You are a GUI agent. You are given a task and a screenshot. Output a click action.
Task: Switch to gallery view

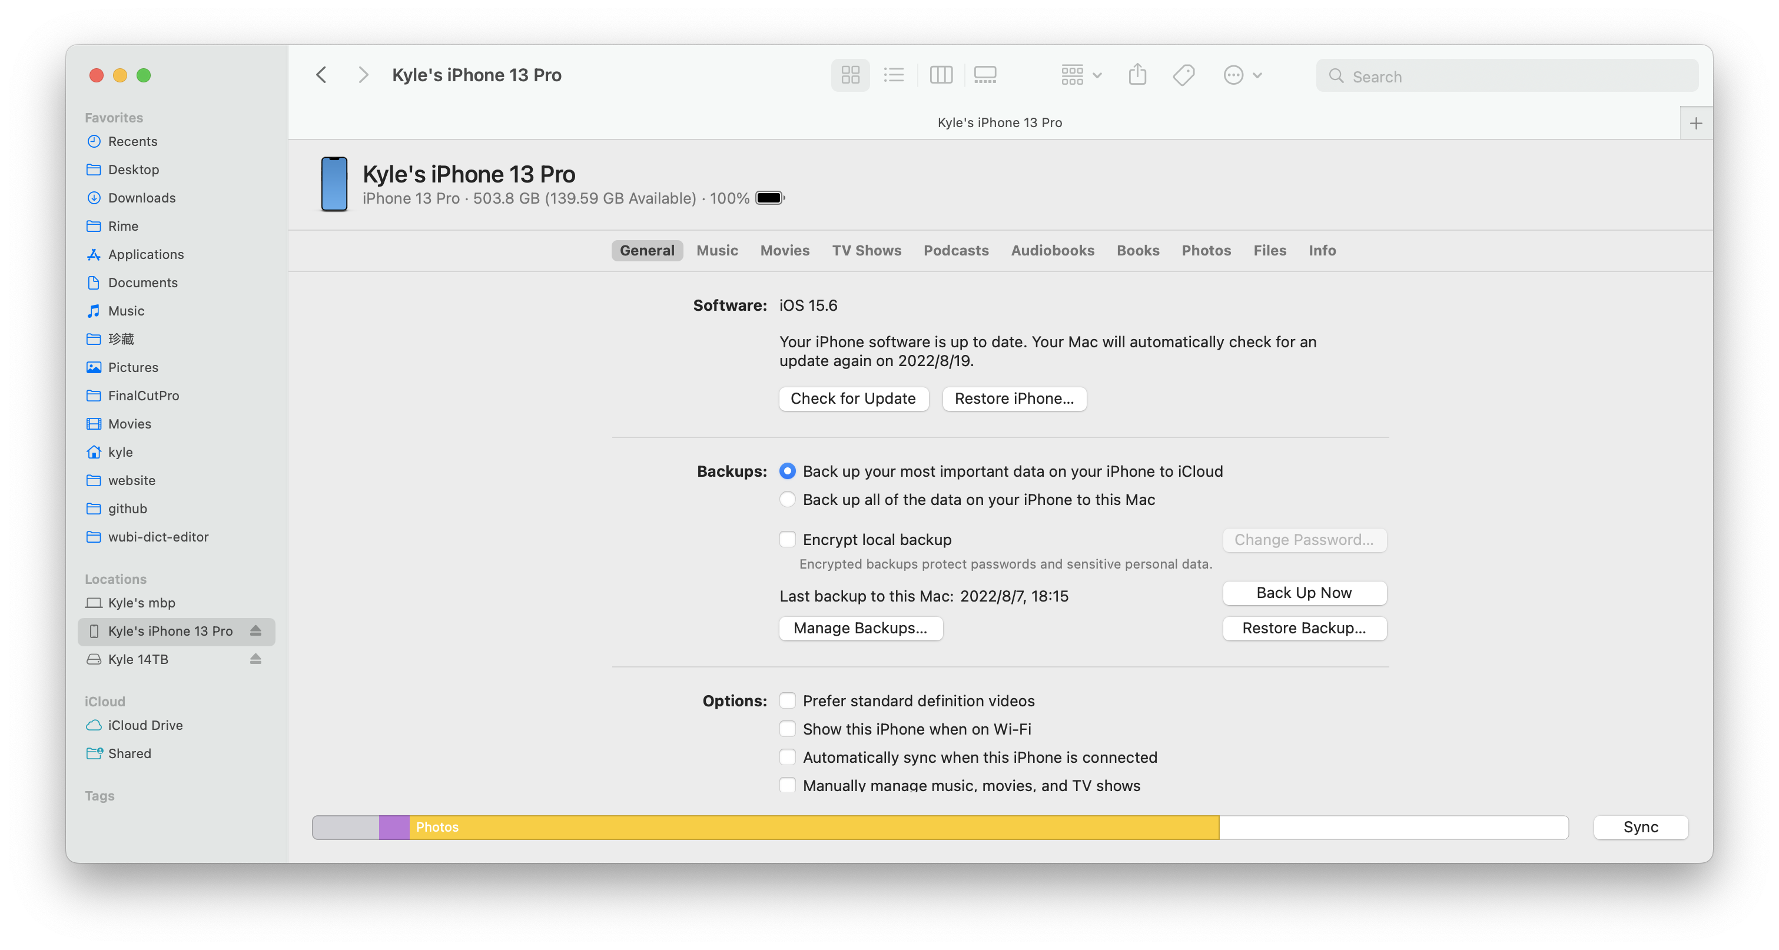(985, 75)
